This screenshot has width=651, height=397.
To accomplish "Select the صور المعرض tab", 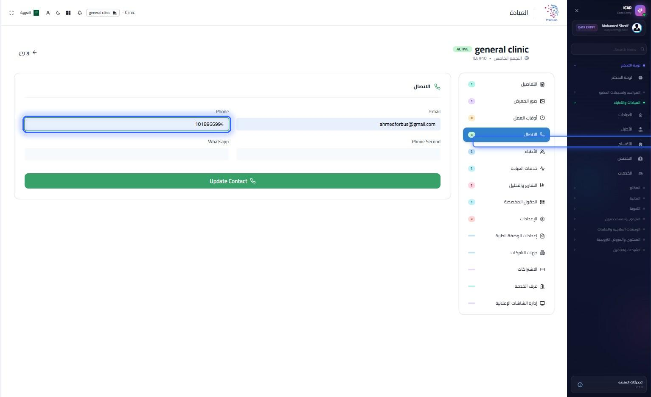I will (x=506, y=101).
